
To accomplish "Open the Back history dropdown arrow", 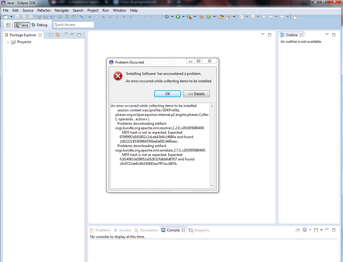I will point(276,17).
